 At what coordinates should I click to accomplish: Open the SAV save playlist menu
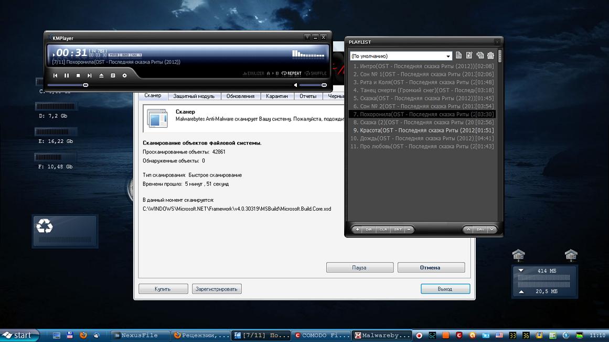point(480,229)
